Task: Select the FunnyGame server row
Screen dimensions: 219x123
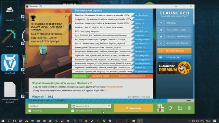Action: pyautogui.click(x=112, y=52)
